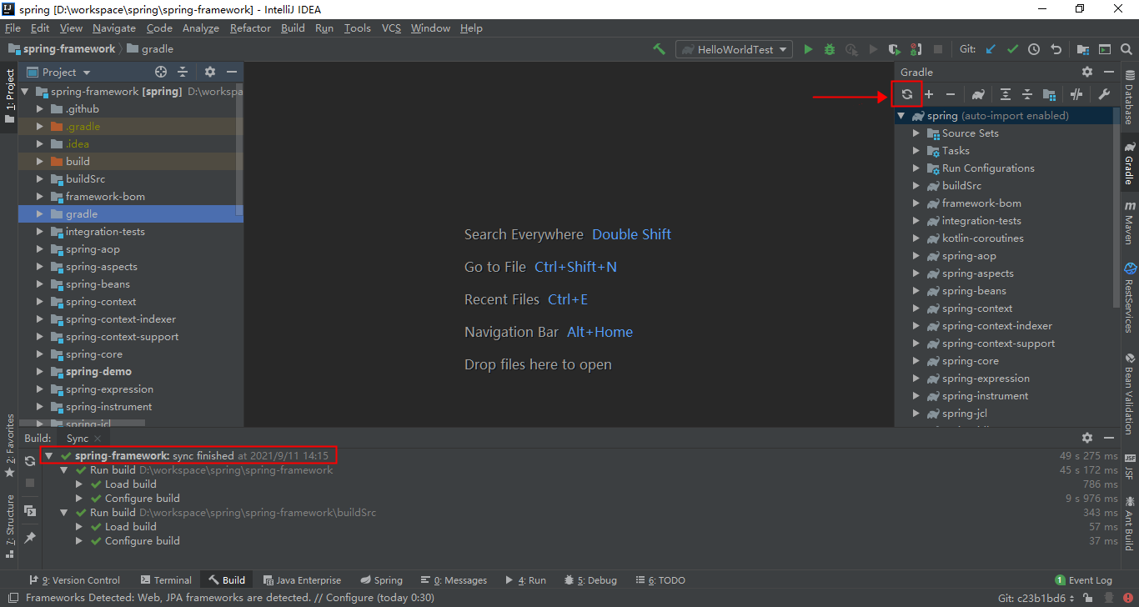Expand the spring-core module in Project view
Screen dimensions: 1139x607
[39, 354]
